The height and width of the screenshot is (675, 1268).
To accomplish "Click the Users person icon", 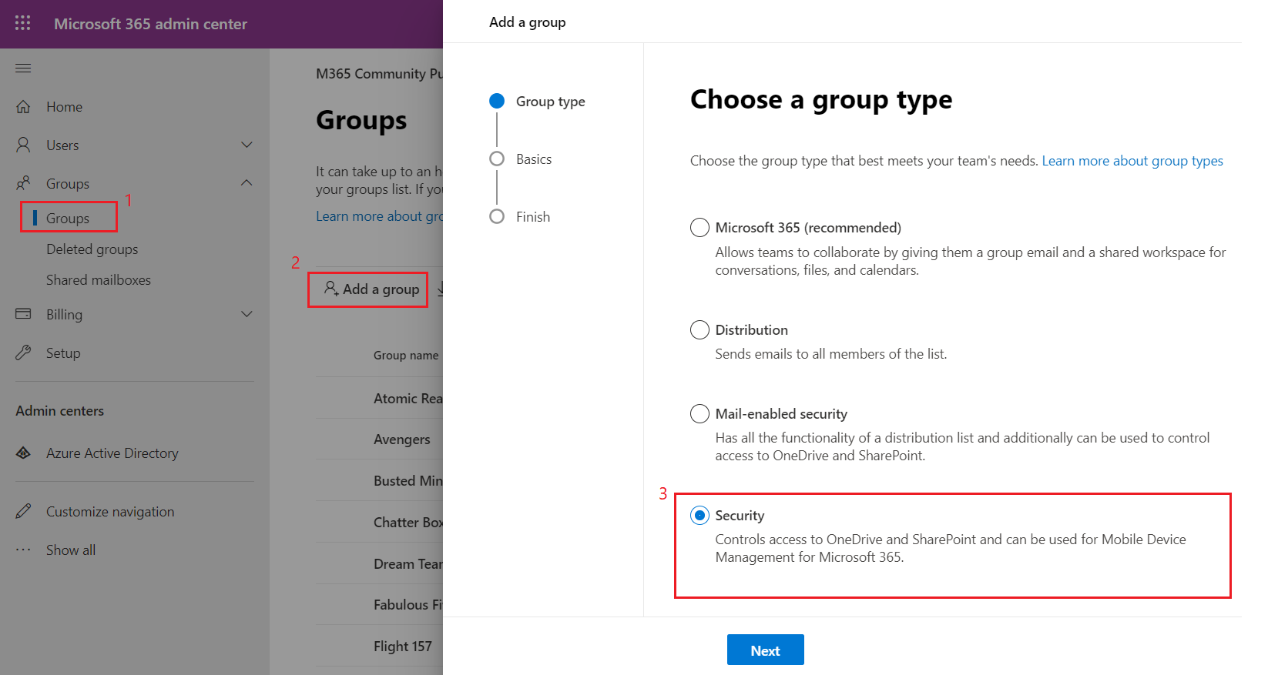I will coord(24,145).
